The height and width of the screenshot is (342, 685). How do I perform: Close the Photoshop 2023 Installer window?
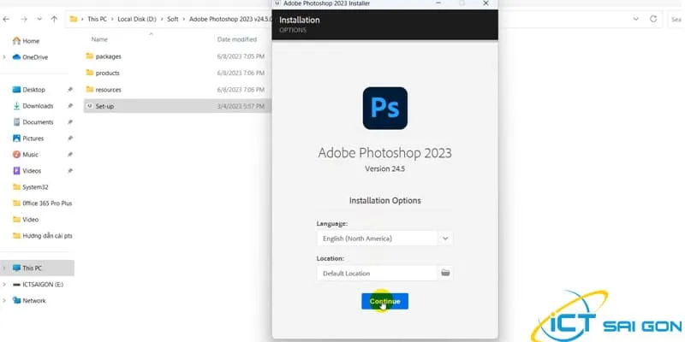click(x=485, y=3)
